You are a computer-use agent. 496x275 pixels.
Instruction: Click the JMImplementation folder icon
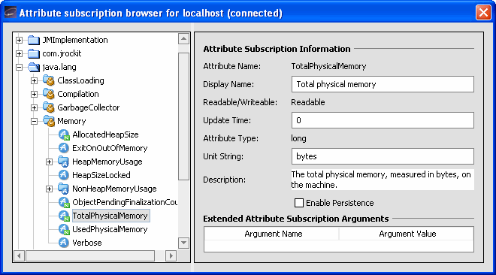(34, 40)
